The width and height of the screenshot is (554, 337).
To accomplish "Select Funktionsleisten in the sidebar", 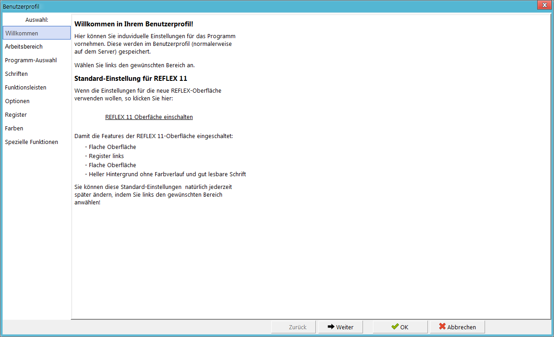I will pos(36,87).
